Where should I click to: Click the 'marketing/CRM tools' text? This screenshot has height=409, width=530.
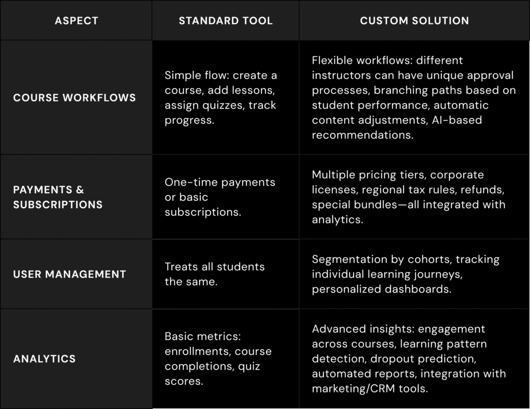pos(370,389)
